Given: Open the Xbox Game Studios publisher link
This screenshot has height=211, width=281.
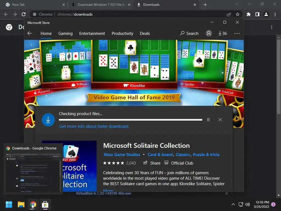Looking at the screenshot, I should pos(122,154).
